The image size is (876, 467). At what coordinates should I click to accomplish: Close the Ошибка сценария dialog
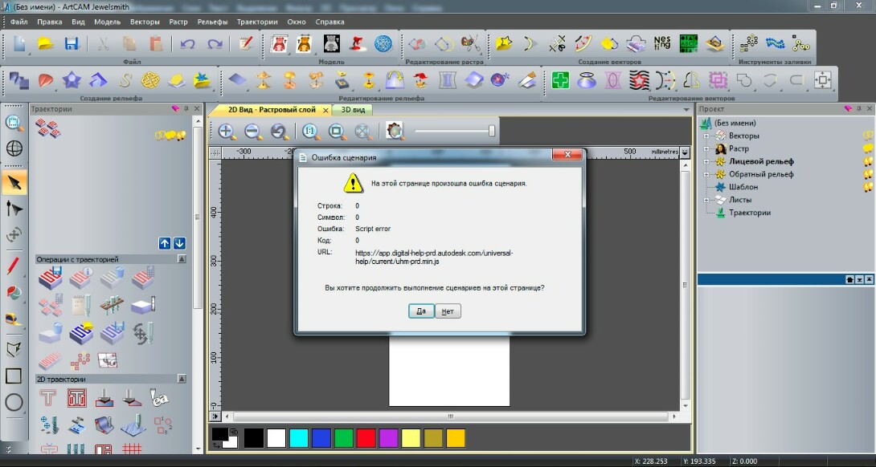[567, 155]
